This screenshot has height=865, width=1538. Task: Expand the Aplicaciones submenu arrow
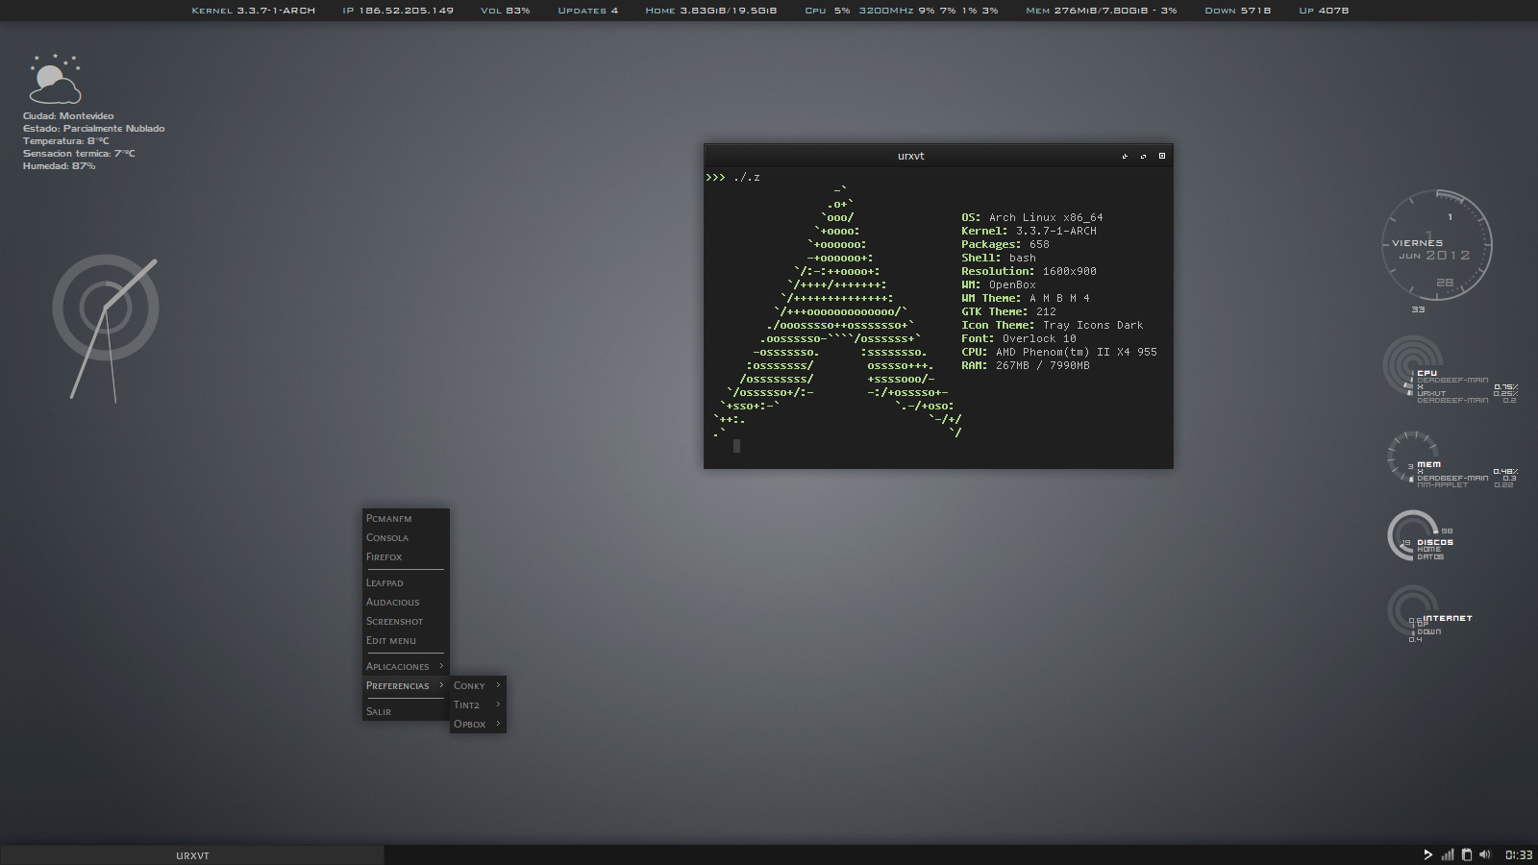pos(441,666)
